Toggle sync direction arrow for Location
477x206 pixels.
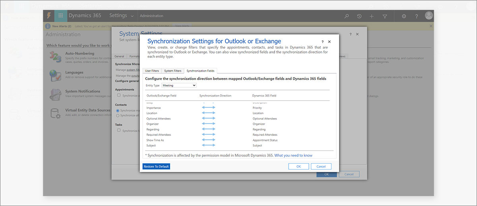point(209,113)
